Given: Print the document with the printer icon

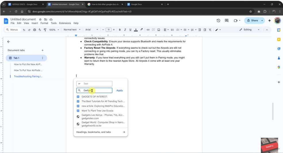Looking at the screenshot, I should 35,30.
